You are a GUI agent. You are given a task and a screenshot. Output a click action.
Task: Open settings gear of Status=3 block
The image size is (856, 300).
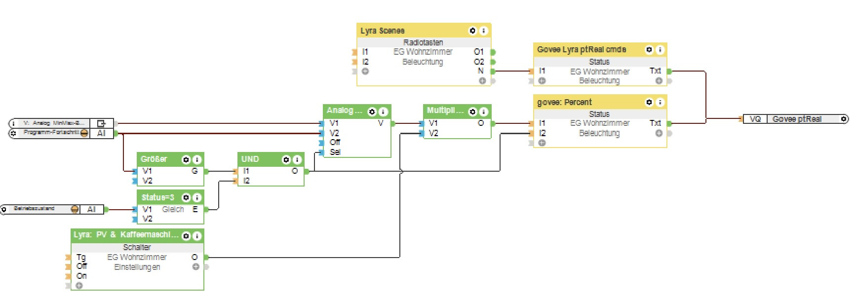tap(186, 197)
